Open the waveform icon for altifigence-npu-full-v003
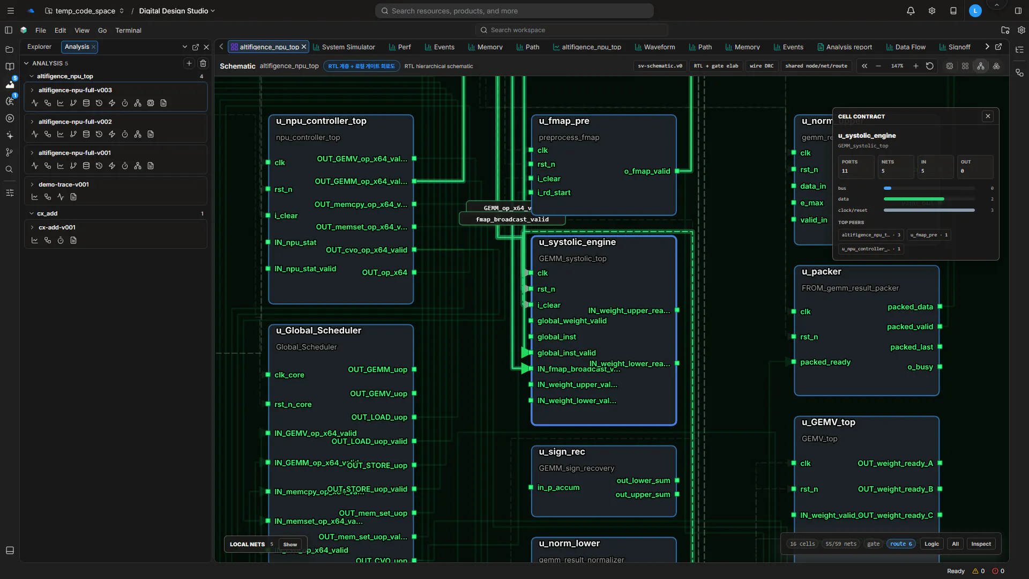1029x579 pixels. tap(35, 103)
